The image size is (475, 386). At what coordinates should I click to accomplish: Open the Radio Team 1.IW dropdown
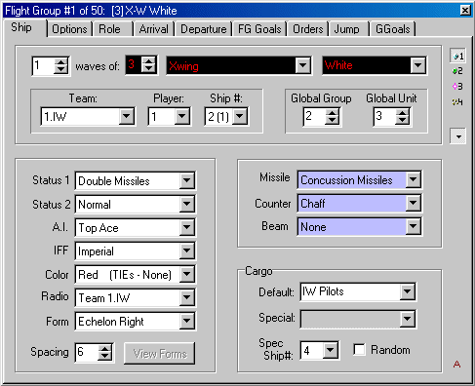tap(187, 297)
